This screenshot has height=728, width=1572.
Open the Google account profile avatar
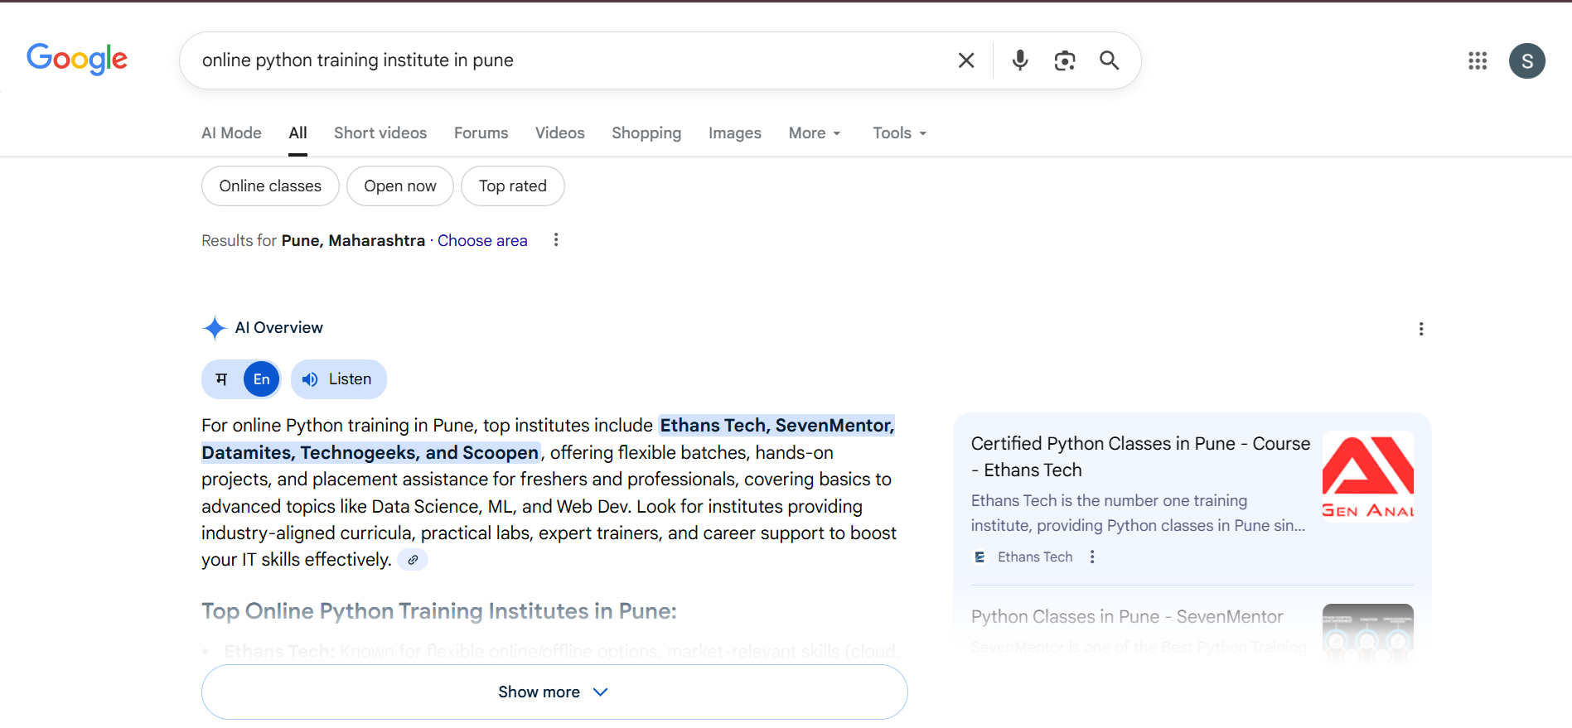(1526, 61)
